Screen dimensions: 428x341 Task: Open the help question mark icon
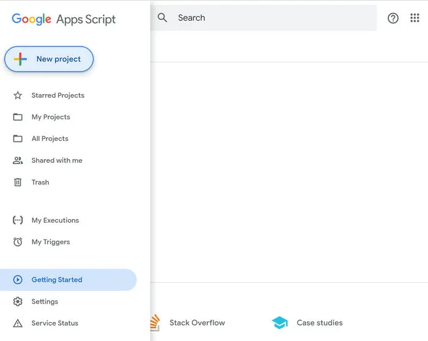[393, 18]
